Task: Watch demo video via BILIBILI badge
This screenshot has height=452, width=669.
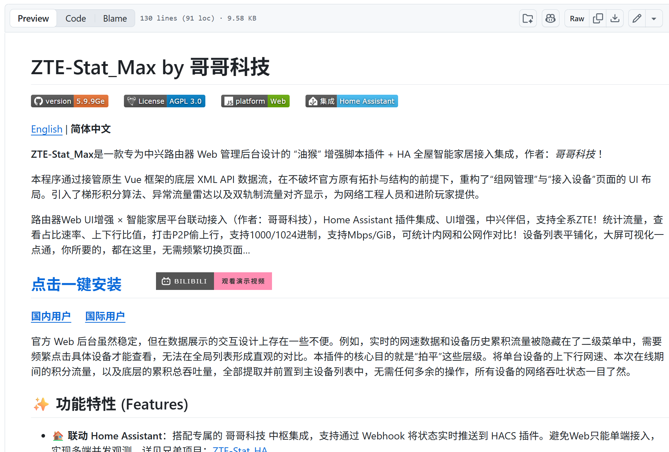Action: [x=214, y=281]
